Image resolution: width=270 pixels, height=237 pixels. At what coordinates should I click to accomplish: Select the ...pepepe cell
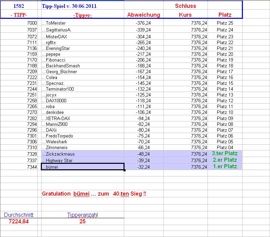pyautogui.click(x=82, y=54)
